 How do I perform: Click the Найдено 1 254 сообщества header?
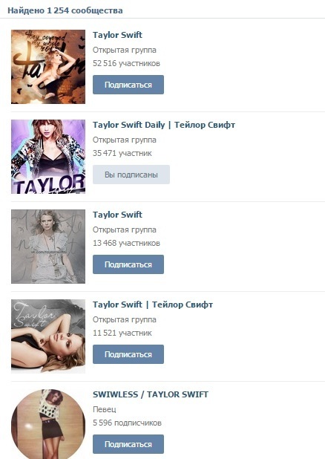tap(65, 10)
